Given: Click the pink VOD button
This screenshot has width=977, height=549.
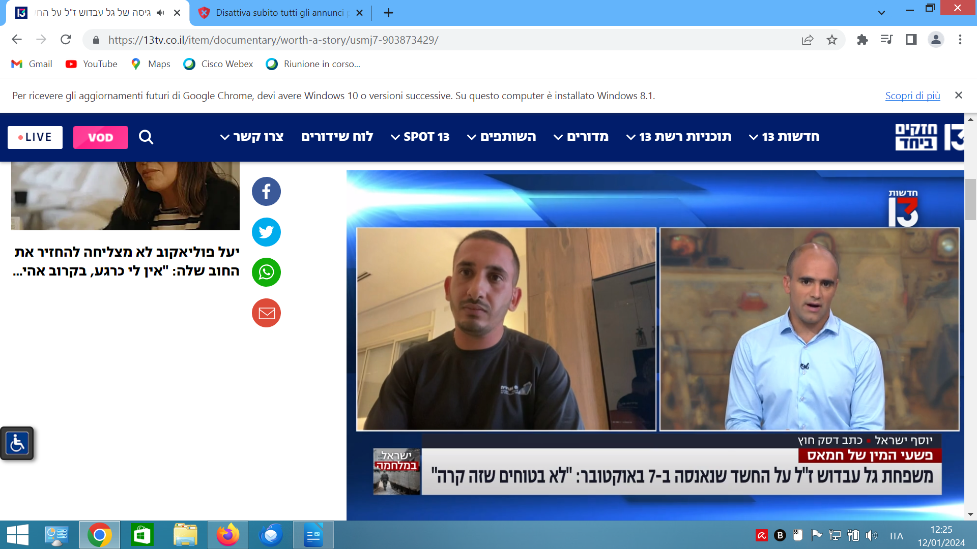Looking at the screenshot, I should tap(100, 137).
